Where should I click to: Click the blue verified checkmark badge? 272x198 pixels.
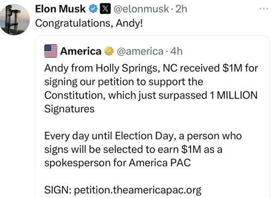click(x=93, y=9)
